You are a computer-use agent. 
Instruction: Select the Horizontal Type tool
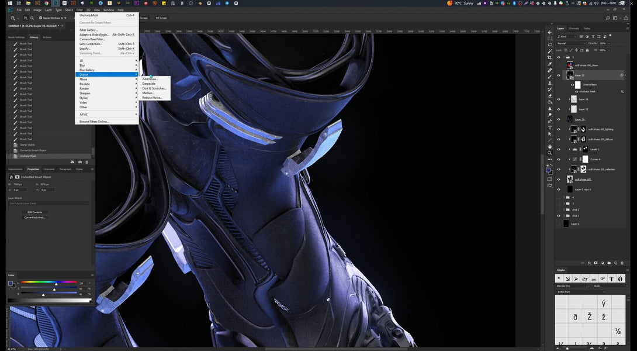click(x=550, y=128)
